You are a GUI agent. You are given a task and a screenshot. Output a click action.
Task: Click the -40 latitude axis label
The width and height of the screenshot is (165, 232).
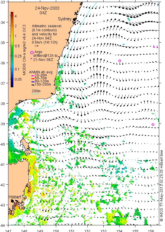(3, 144)
